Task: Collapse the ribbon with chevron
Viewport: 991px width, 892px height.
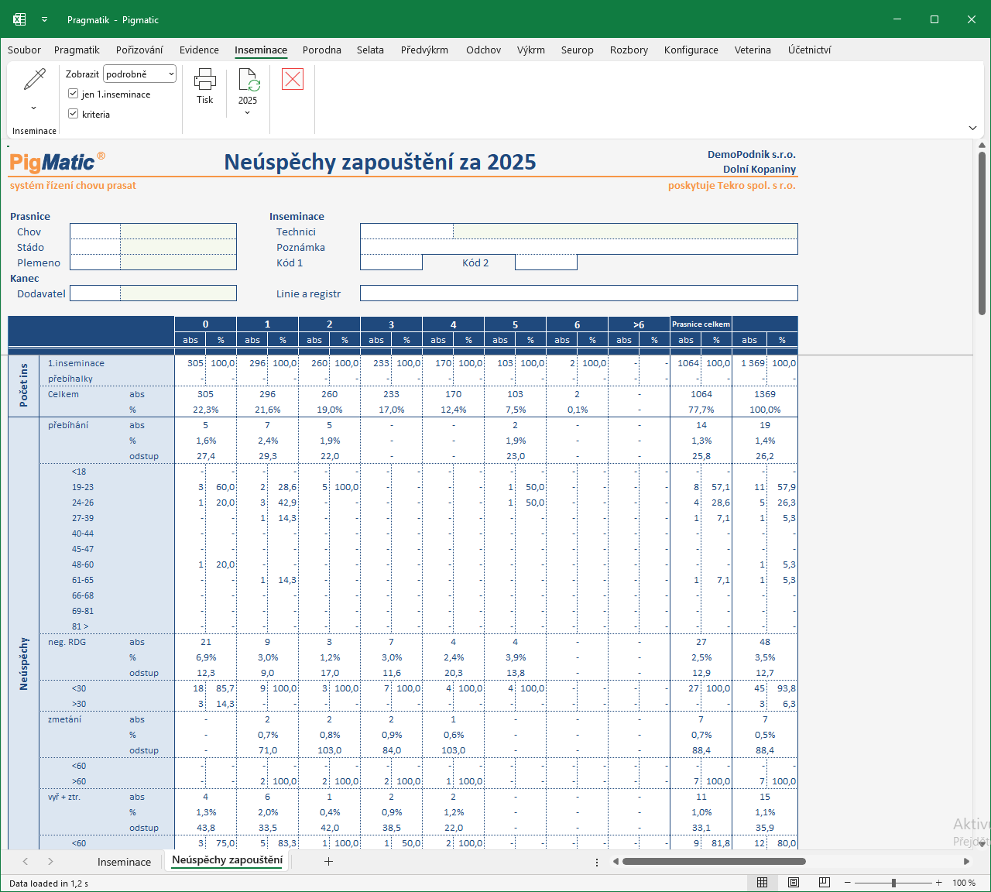Action: 972,128
